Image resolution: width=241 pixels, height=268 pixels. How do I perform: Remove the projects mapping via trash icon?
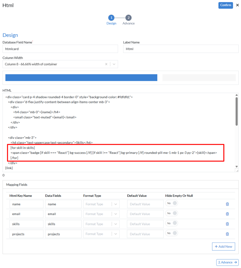click(227, 234)
